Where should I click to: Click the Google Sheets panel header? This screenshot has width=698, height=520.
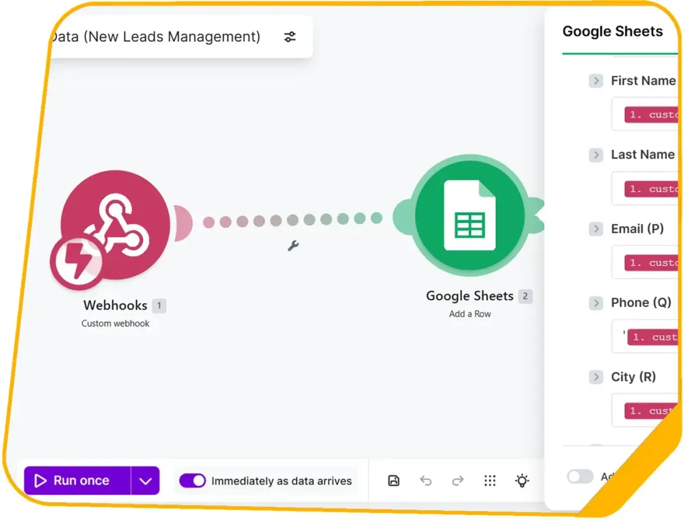[x=612, y=31]
